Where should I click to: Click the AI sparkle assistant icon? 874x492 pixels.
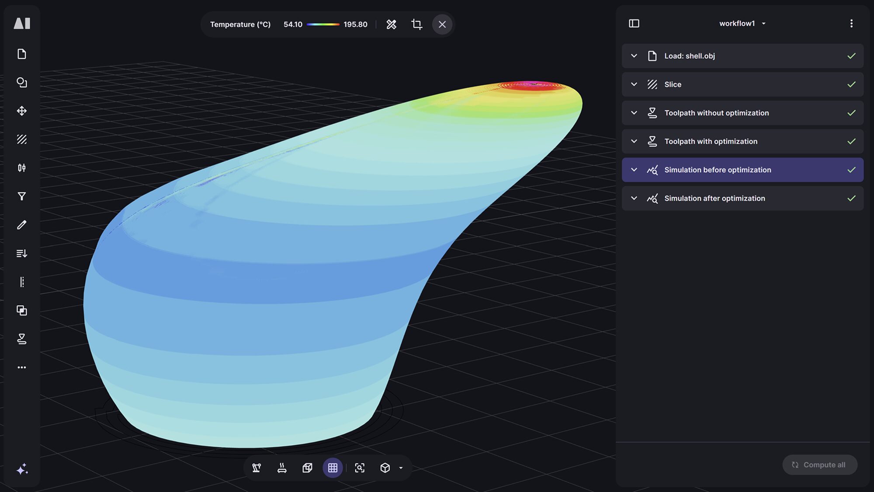[22, 469]
